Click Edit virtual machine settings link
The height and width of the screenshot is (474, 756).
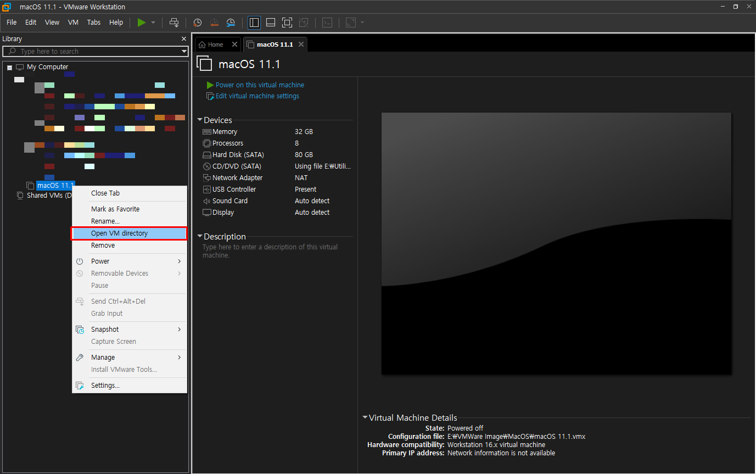click(x=257, y=96)
